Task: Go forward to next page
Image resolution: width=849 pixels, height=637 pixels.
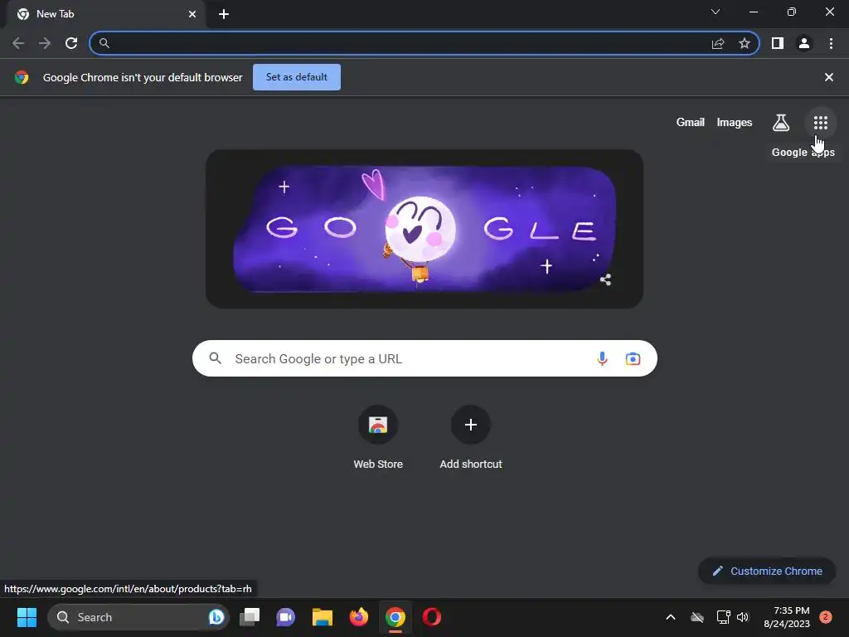Action: click(45, 43)
